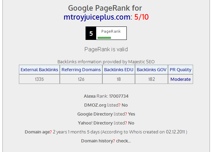Click the PageRank 5 badge image

pyautogui.click(x=106, y=33)
